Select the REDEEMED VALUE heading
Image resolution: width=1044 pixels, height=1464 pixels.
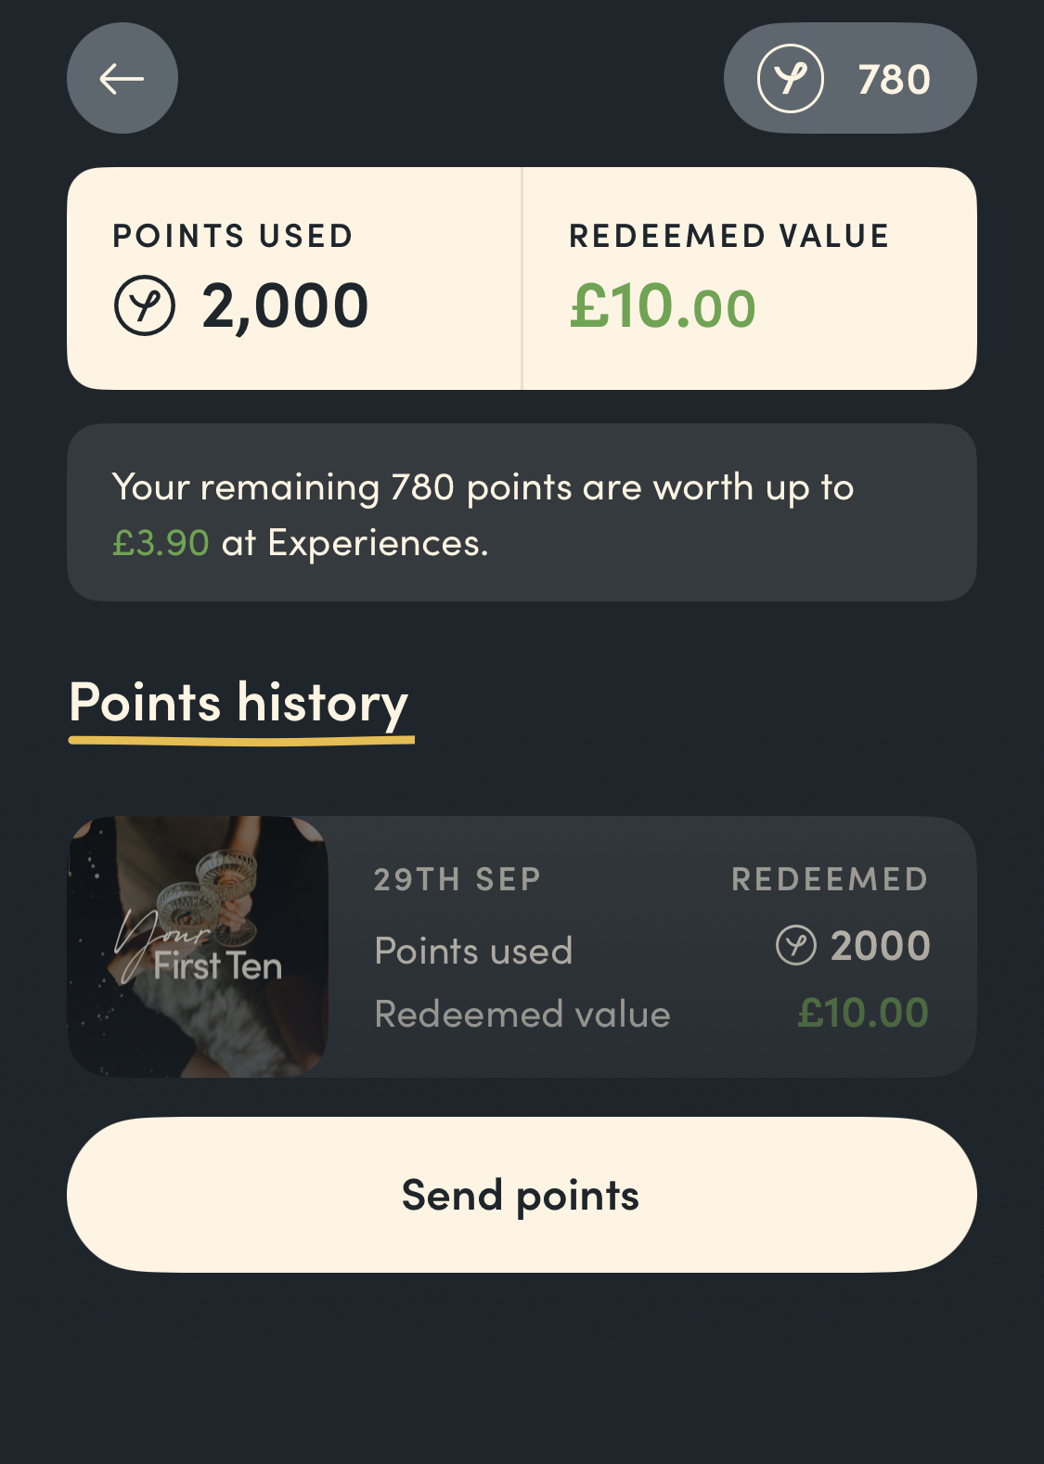[728, 236]
